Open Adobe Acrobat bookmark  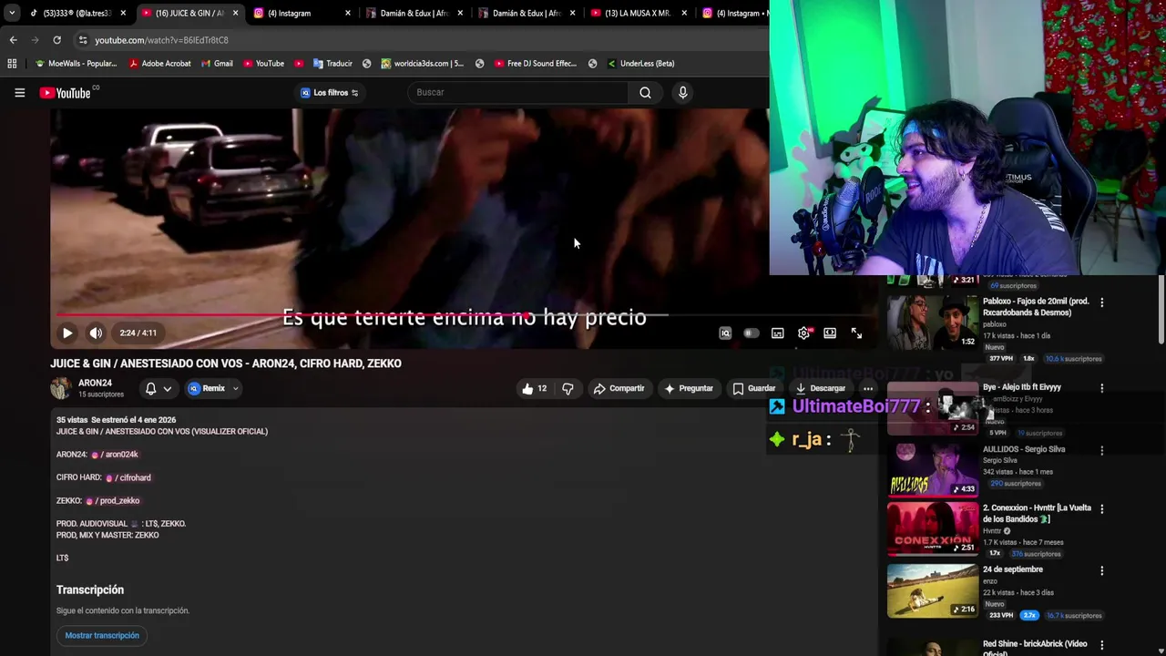(x=159, y=64)
